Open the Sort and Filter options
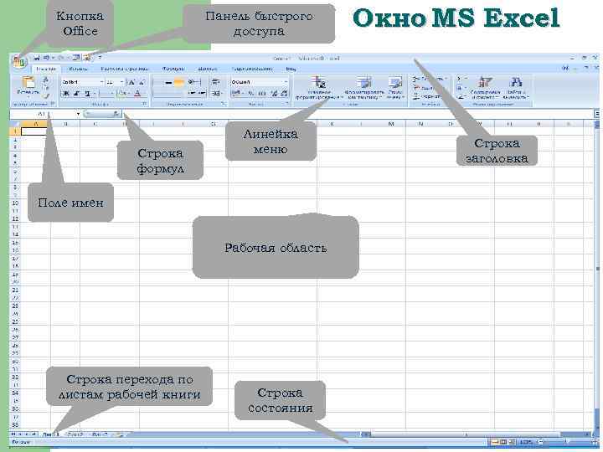603x452 pixels. pyautogui.click(x=485, y=88)
